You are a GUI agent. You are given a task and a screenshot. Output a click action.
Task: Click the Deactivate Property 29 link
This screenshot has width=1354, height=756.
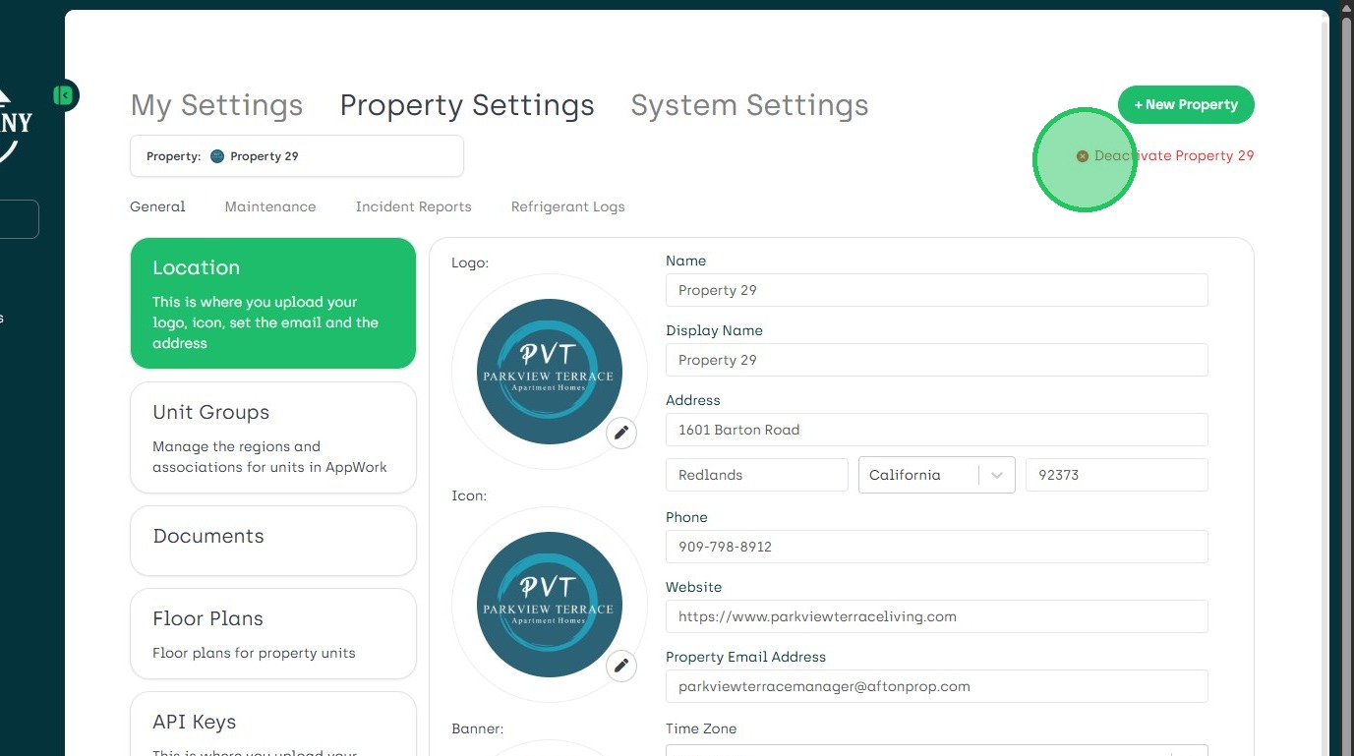(1165, 155)
